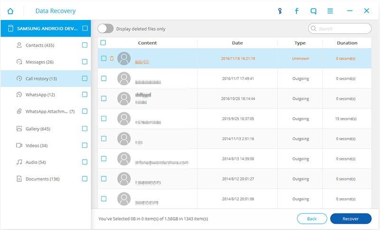This screenshot has width=380, height=230.
Task: Click the WhatsApp Attachments paperclip icon
Action: click(x=19, y=111)
